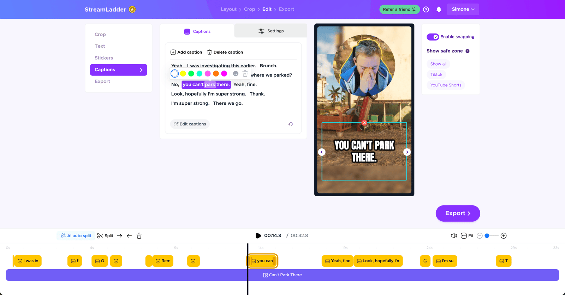Click the timeline zoom slider handle
Image resolution: width=565 pixels, height=295 pixels.
[487, 236]
